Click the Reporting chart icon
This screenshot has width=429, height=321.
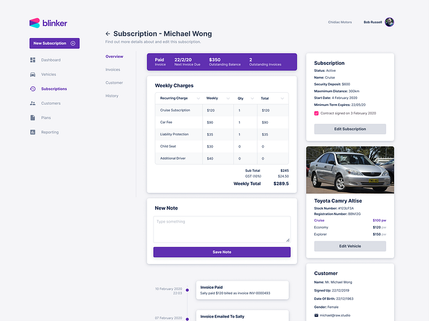[x=33, y=132]
